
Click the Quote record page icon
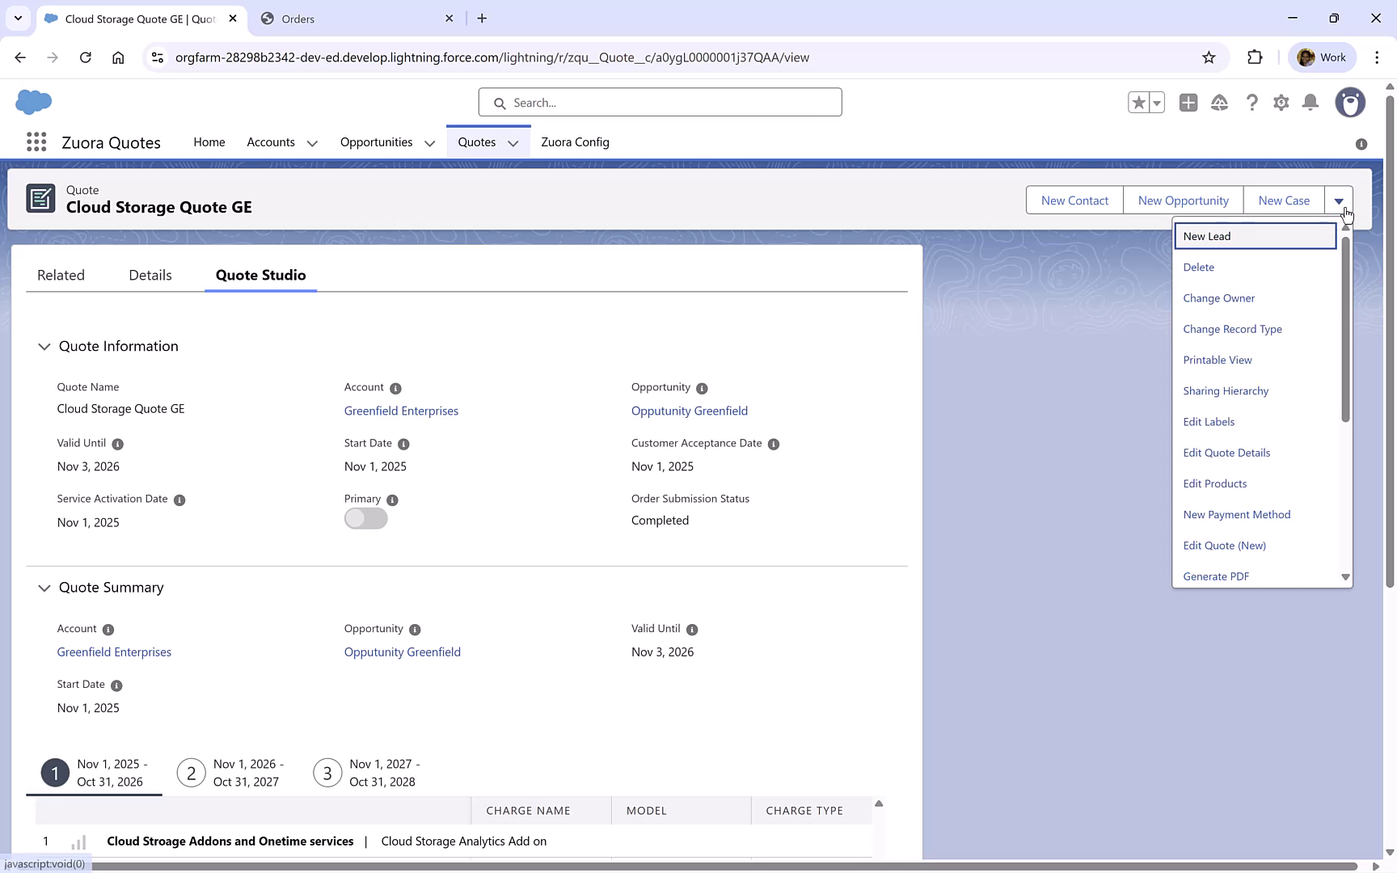click(42, 198)
